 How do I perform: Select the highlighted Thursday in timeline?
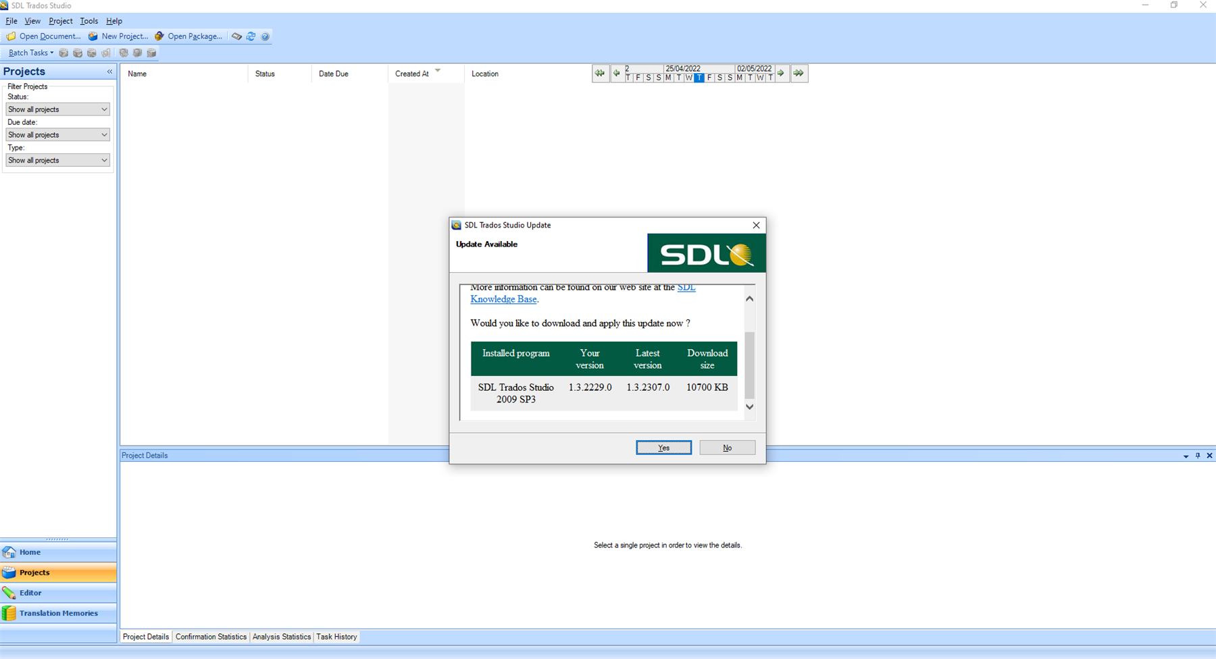point(699,78)
